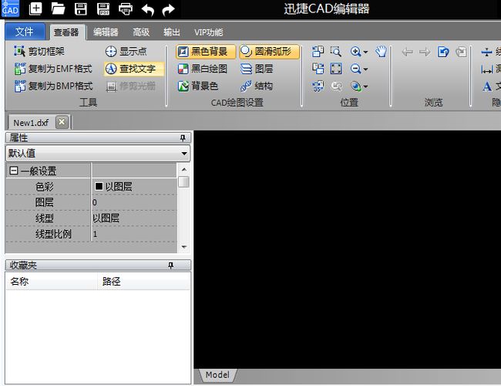Viewport: 501px width, 386px height.
Task: Click the New file icon in title bar
Action: 35,8
